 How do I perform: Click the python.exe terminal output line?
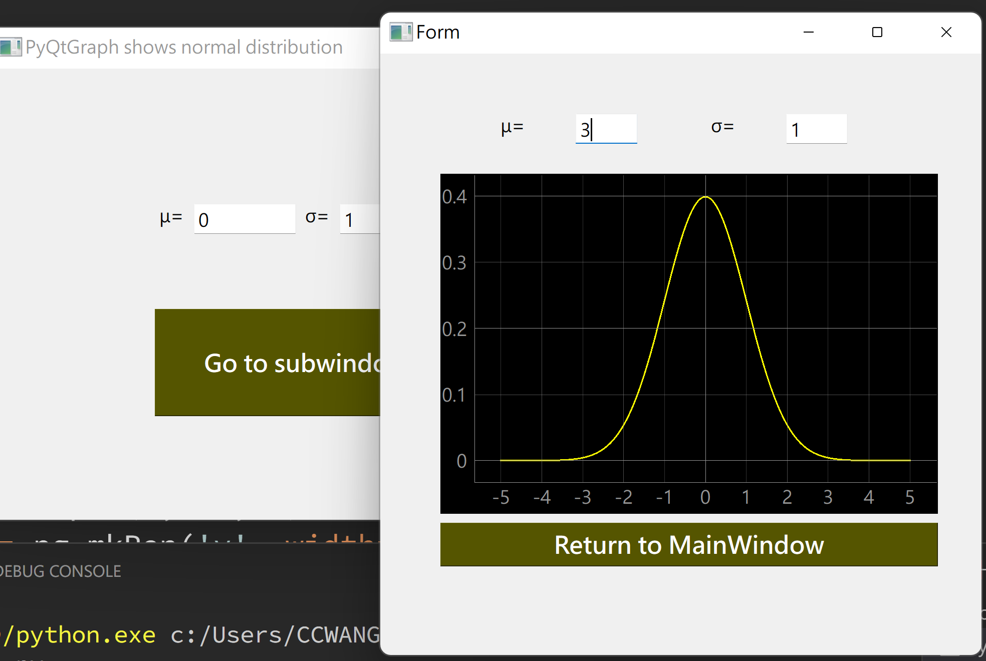190,635
